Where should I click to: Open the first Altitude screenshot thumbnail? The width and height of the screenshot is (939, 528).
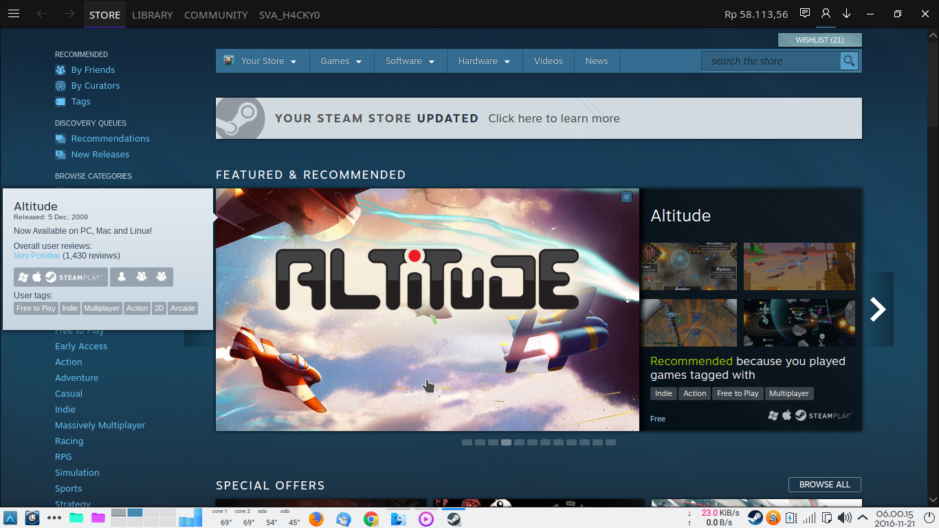coord(688,266)
